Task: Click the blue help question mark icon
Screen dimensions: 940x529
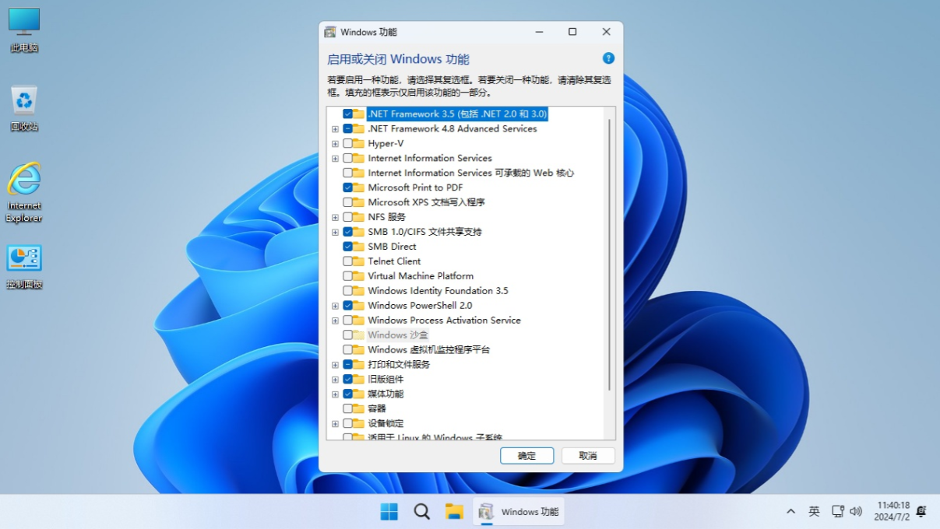Action: pyautogui.click(x=609, y=58)
